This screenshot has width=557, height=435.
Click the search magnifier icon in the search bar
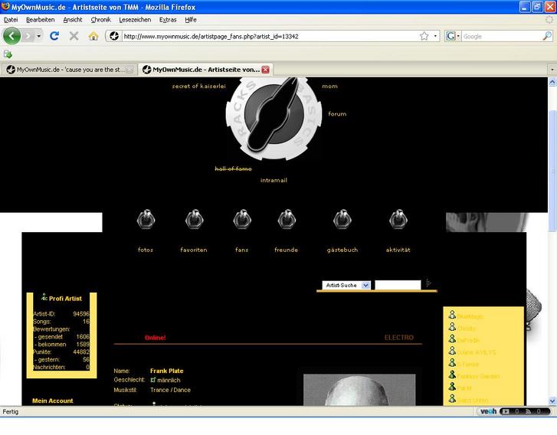pyautogui.click(x=547, y=36)
